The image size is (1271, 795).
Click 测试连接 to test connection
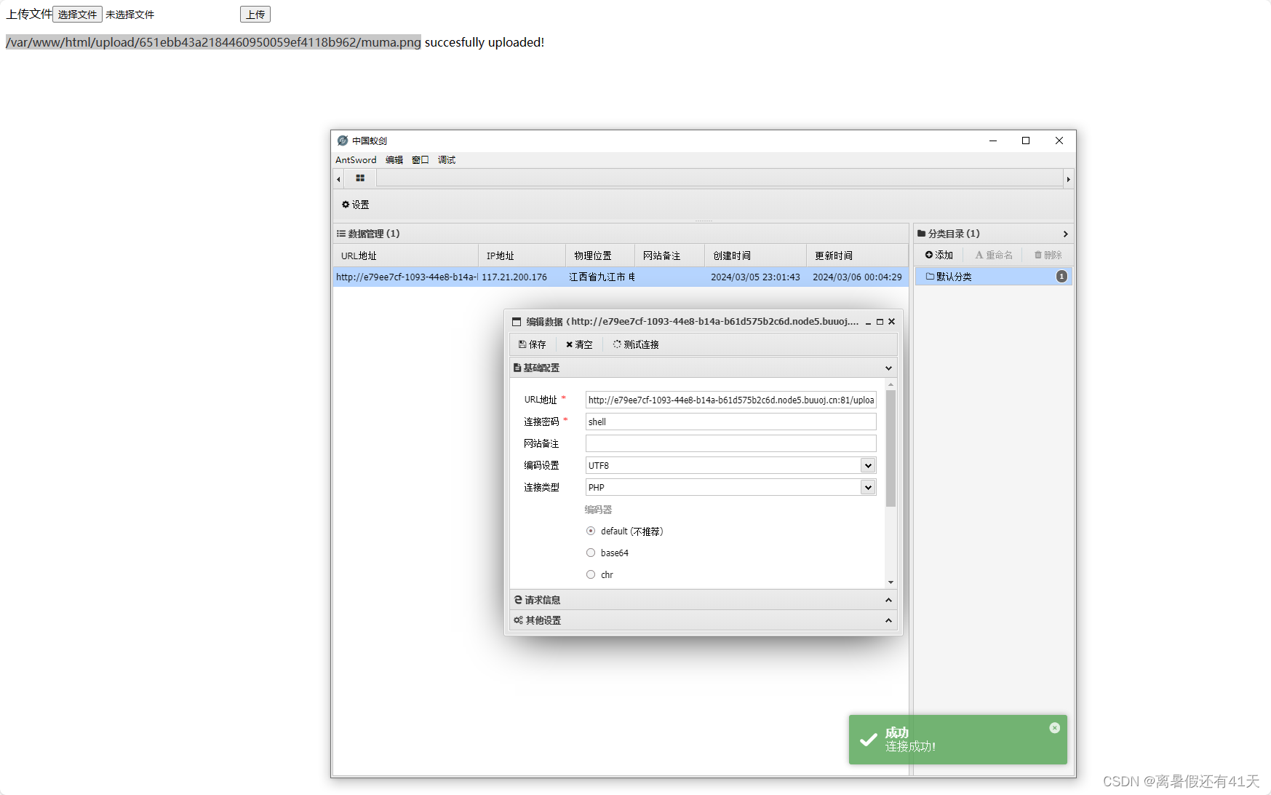coord(636,344)
